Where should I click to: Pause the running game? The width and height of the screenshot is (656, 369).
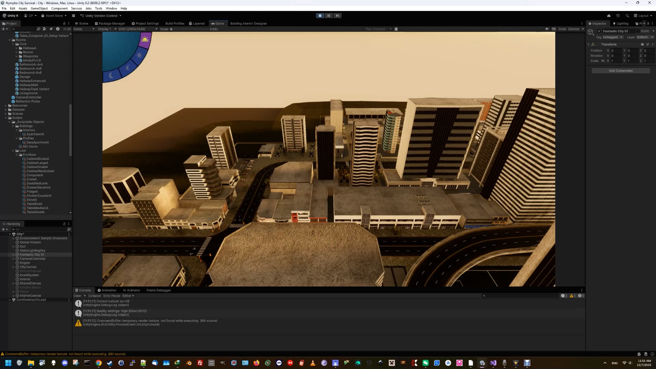[329, 16]
